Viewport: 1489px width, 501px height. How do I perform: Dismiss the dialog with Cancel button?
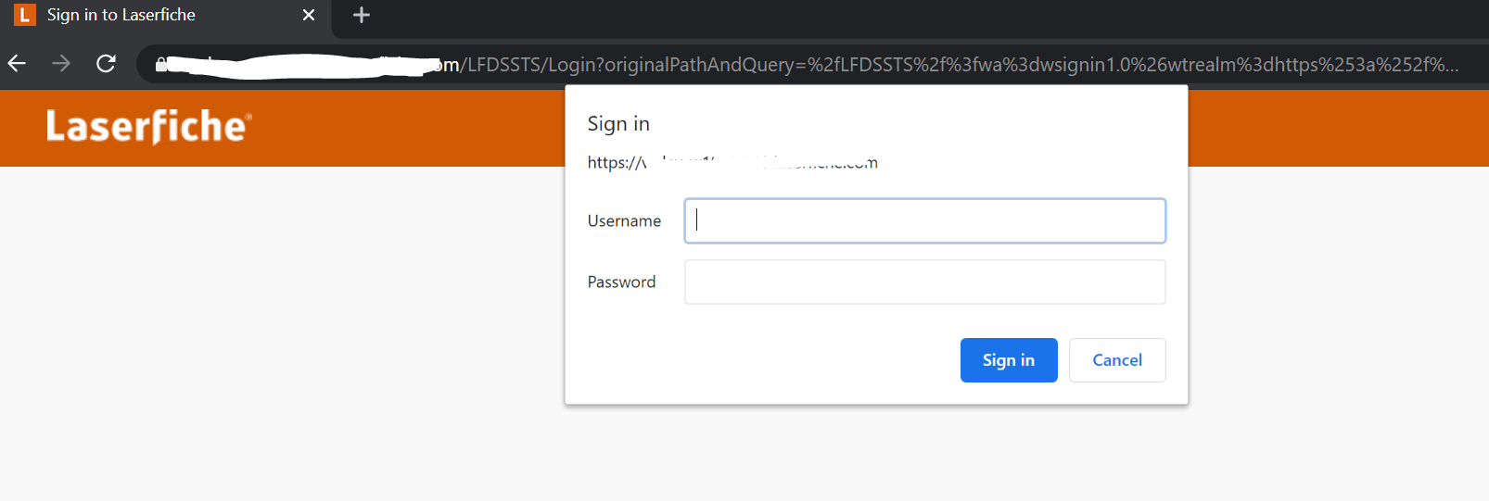pyautogui.click(x=1117, y=360)
